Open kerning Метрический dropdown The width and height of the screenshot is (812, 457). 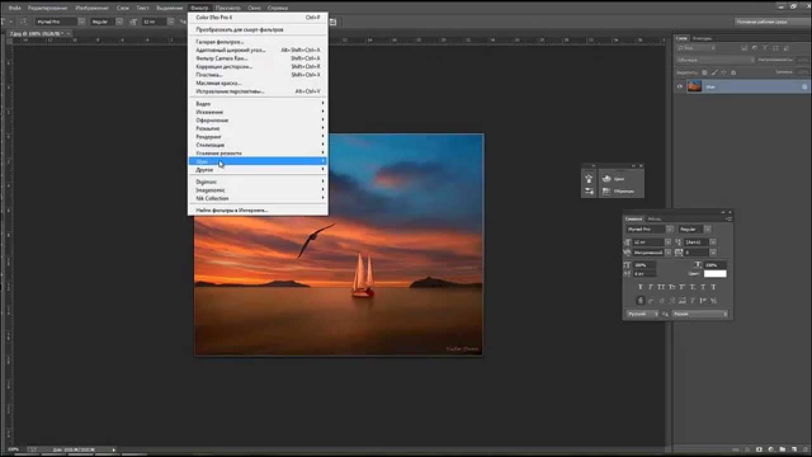coord(668,253)
